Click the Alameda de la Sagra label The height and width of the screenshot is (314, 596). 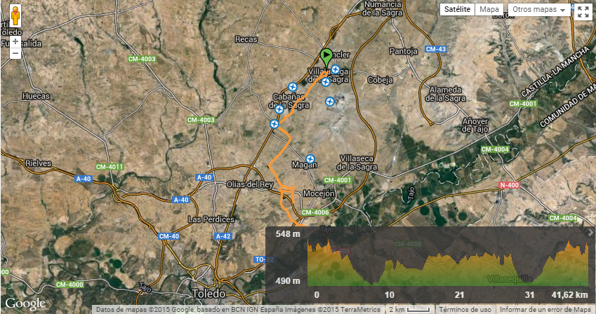(x=446, y=94)
